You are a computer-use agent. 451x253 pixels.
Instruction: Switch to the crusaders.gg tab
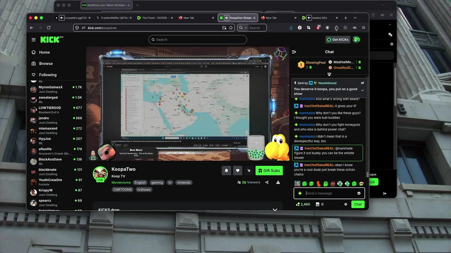pyautogui.click(x=72, y=18)
